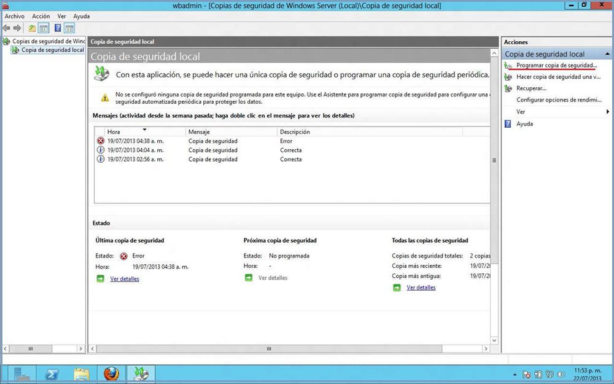
Task: Click the green arrow under Todas las copias
Action: (397, 288)
